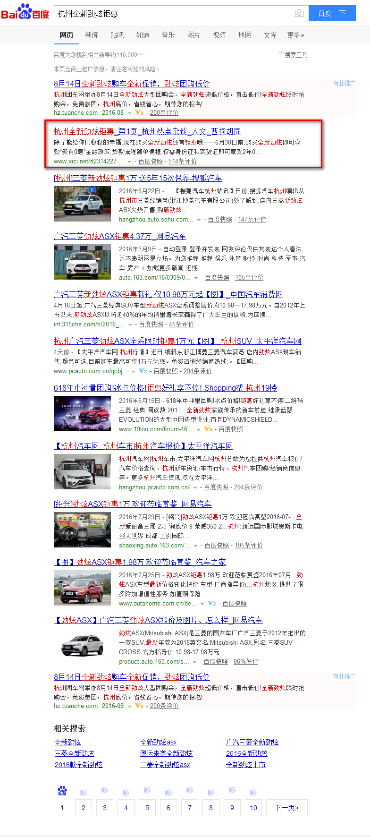The image size is (370, 837).
Task: Switch to 地图 tab
Action: tap(244, 35)
